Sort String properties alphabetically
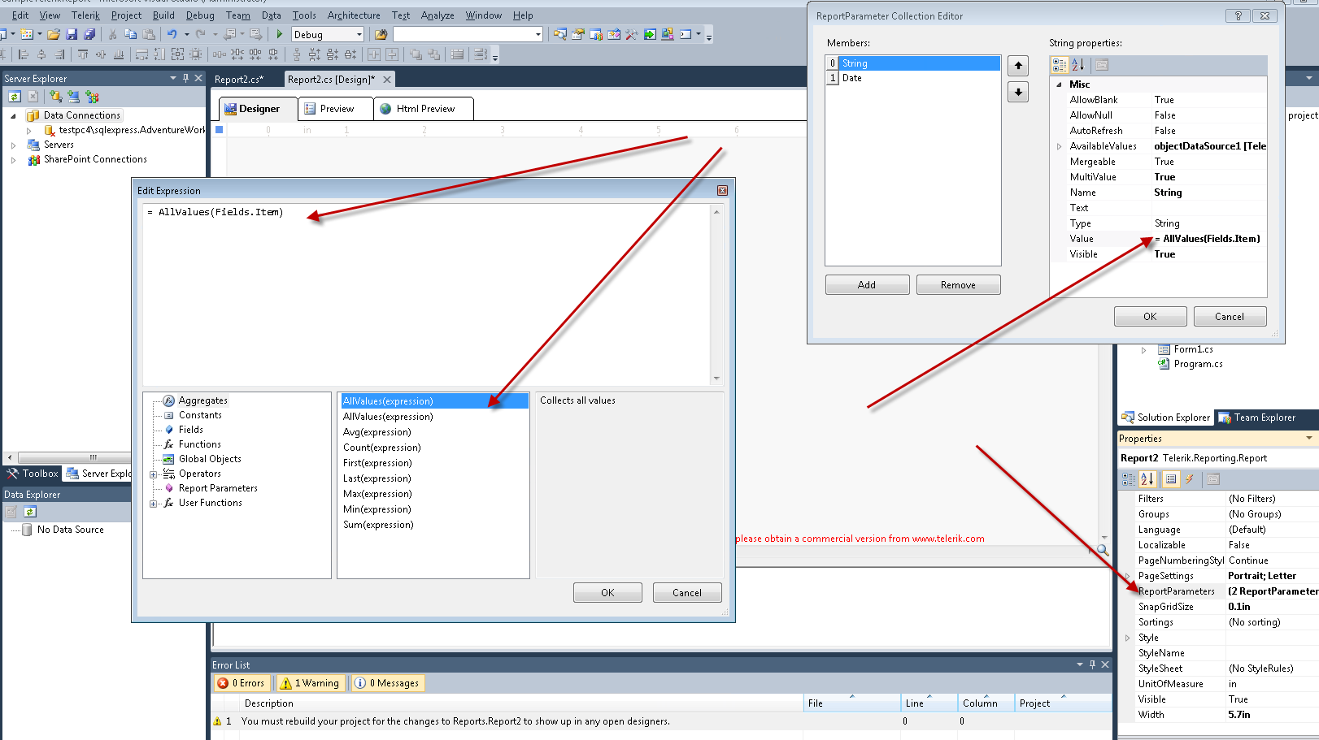1319x740 pixels. 1078,65
